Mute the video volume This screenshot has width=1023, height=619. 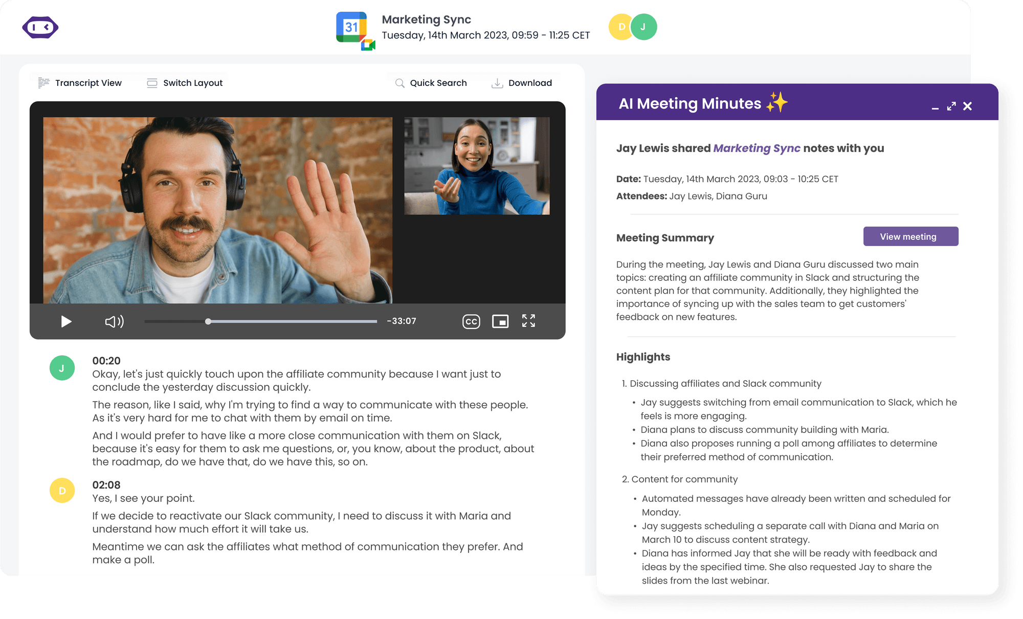click(x=114, y=321)
